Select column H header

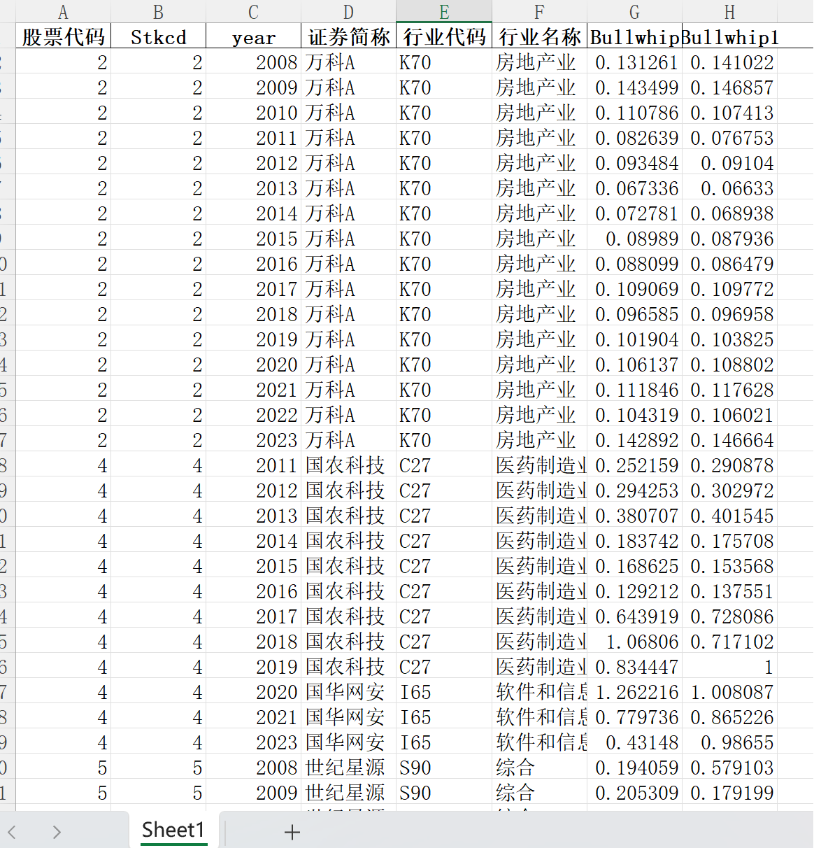(x=729, y=12)
